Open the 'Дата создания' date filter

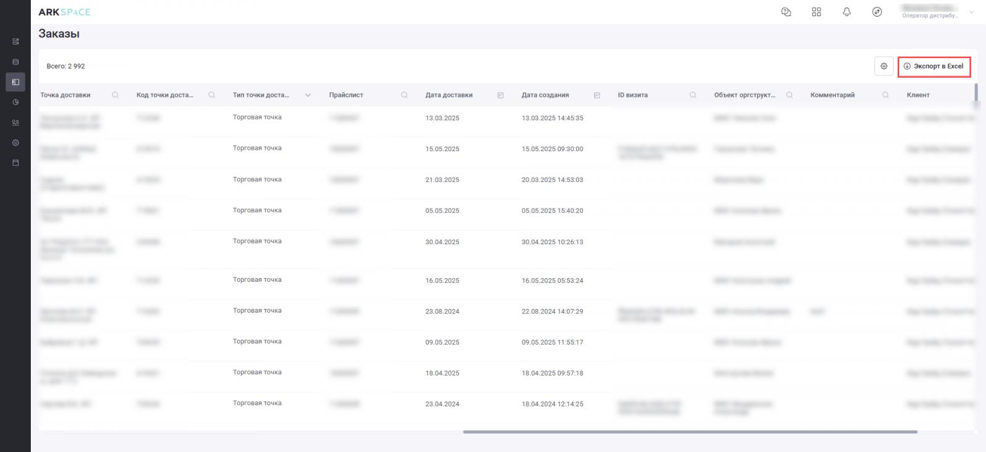coord(597,95)
